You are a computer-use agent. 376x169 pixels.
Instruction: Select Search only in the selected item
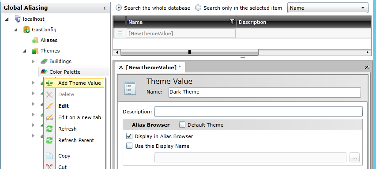pyautogui.click(x=198, y=8)
